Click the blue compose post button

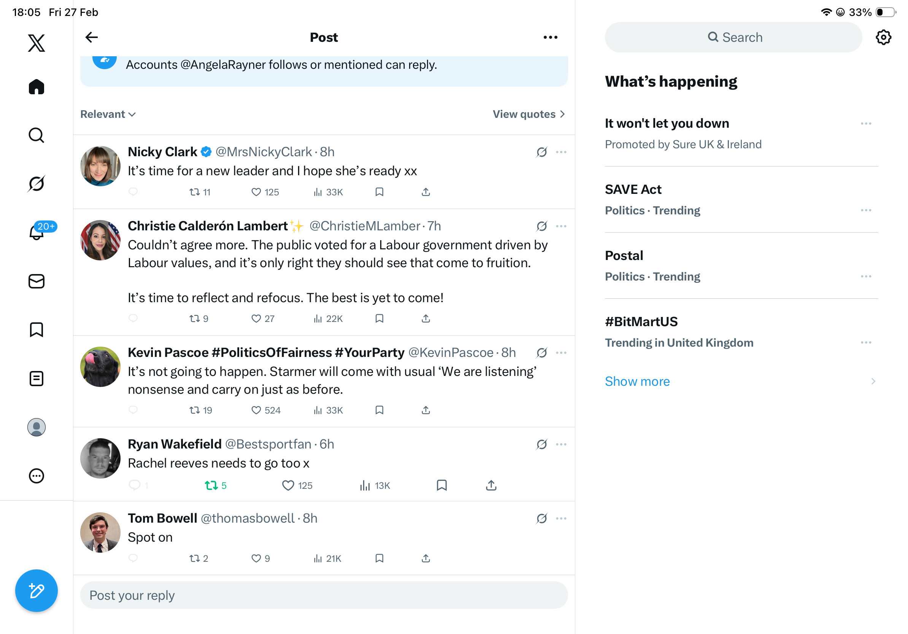tap(37, 591)
